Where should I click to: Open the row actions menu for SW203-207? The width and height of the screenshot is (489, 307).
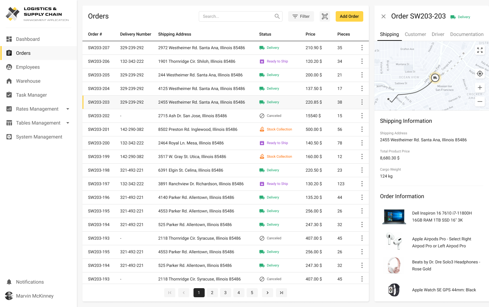[x=362, y=47]
